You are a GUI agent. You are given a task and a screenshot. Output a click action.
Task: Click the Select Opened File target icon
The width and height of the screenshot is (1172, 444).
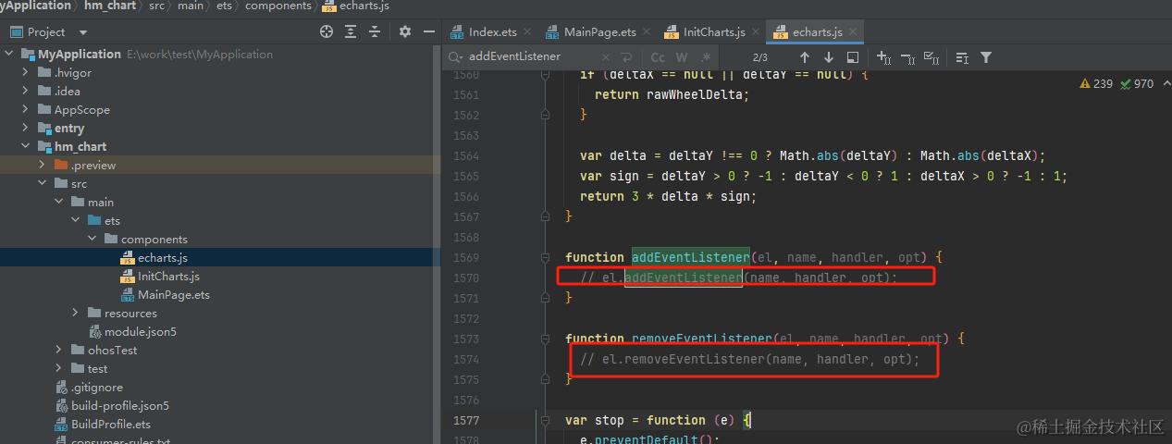(327, 31)
